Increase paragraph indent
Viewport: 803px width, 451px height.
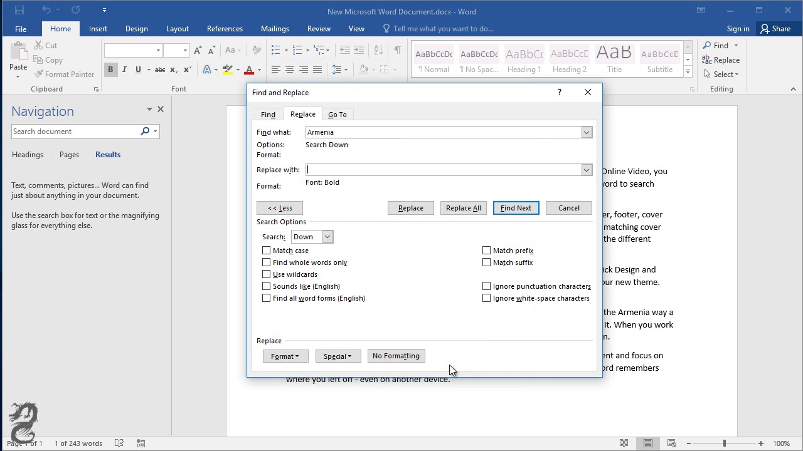[358, 50]
